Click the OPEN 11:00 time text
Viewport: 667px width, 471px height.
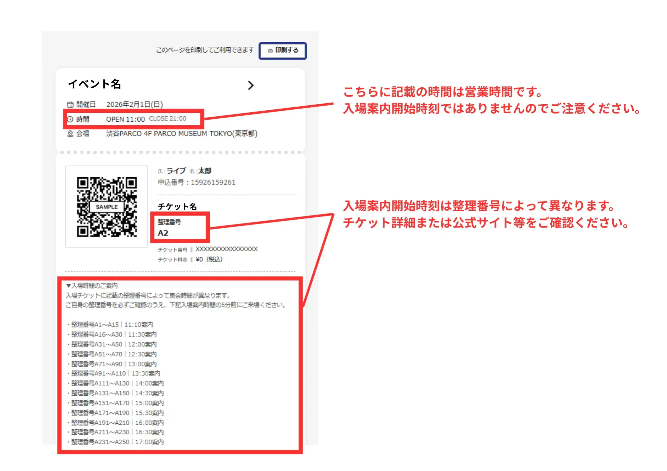tap(125, 119)
